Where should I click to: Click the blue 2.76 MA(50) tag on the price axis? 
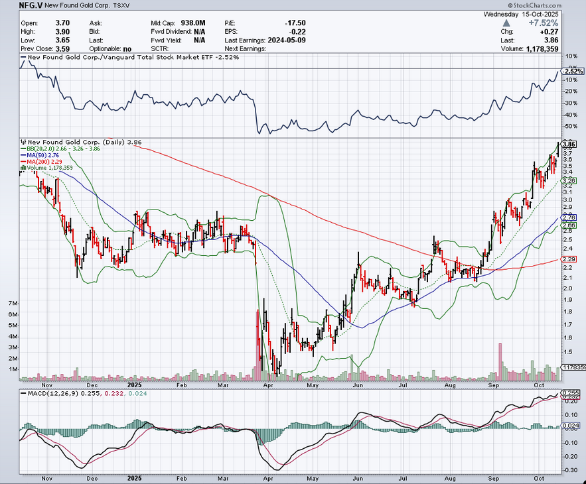pos(568,217)
